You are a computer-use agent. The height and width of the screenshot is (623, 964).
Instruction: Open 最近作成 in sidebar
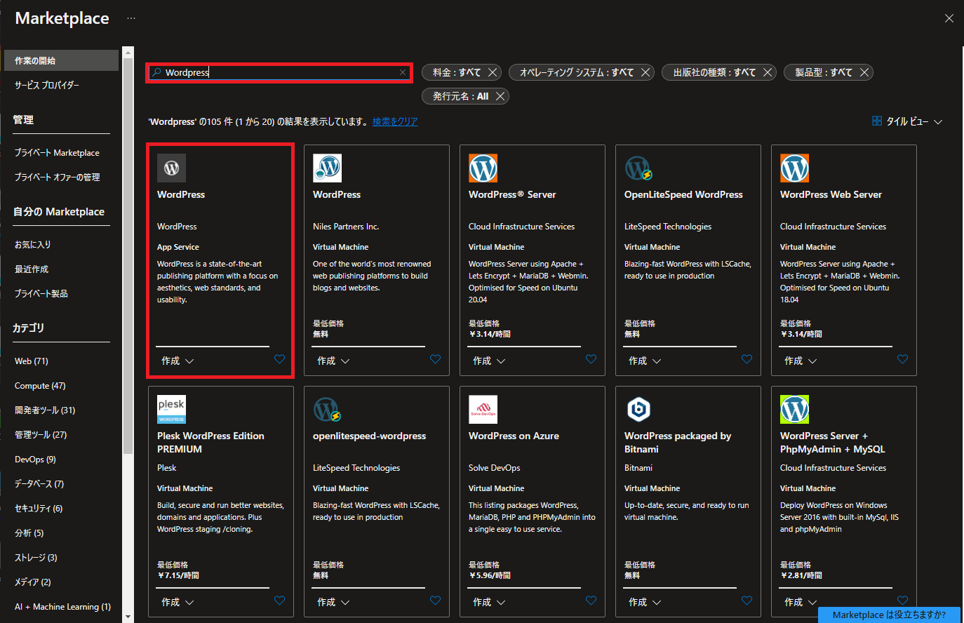[32, 269]
